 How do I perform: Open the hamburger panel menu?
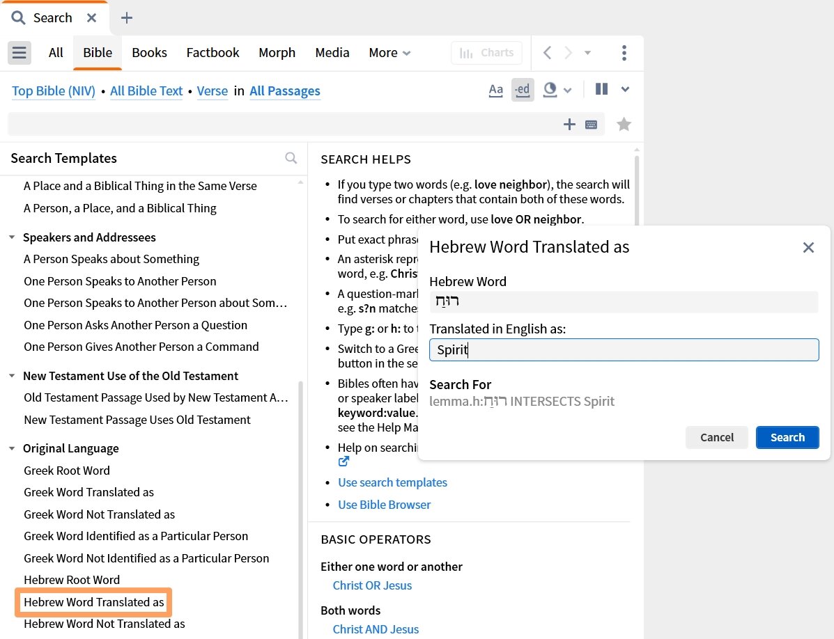pos(19,53)
